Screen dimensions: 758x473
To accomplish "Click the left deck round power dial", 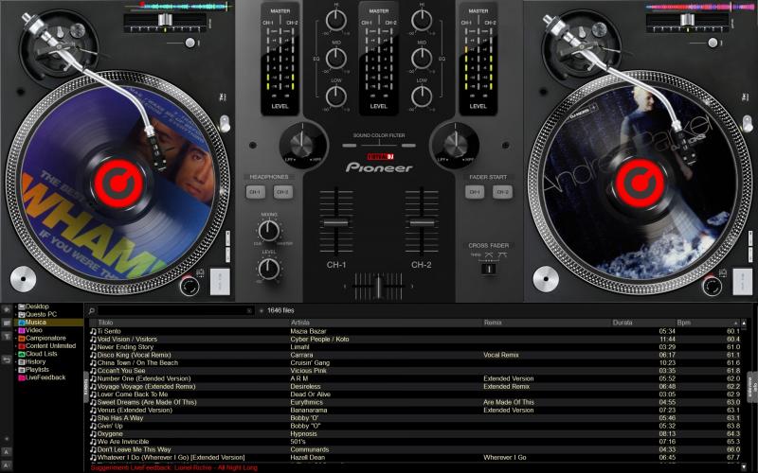I will point(189,286).
